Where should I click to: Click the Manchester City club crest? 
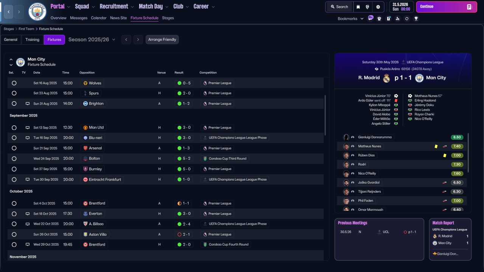point(37,12)
